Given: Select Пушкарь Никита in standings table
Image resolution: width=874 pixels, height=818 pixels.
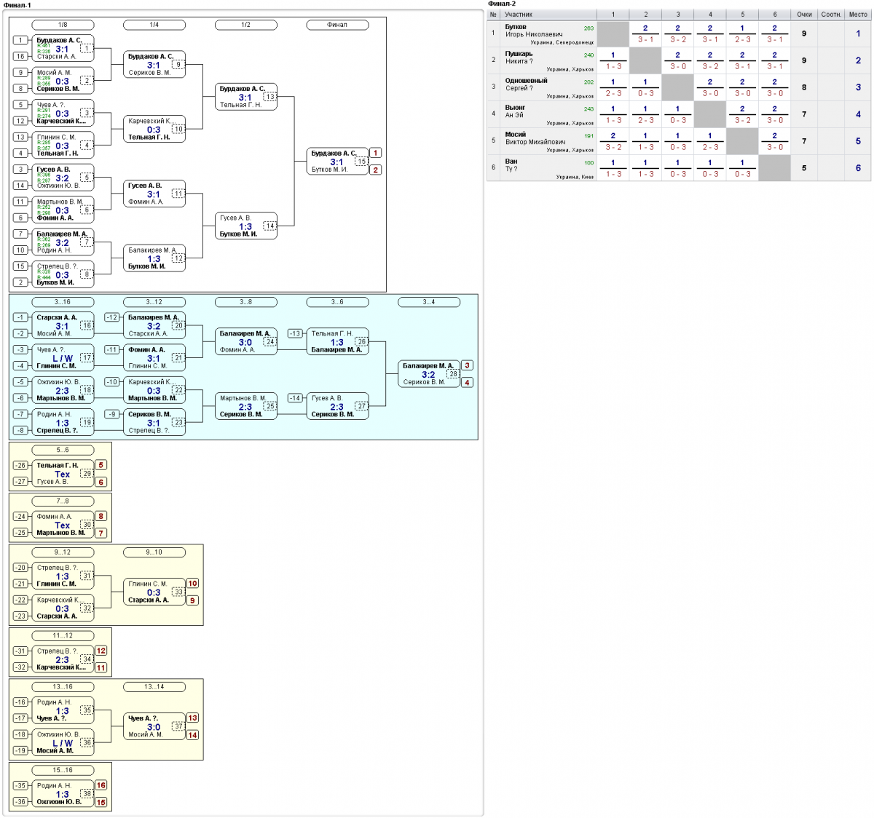Looking at the screenshot, I should (519, 57).
